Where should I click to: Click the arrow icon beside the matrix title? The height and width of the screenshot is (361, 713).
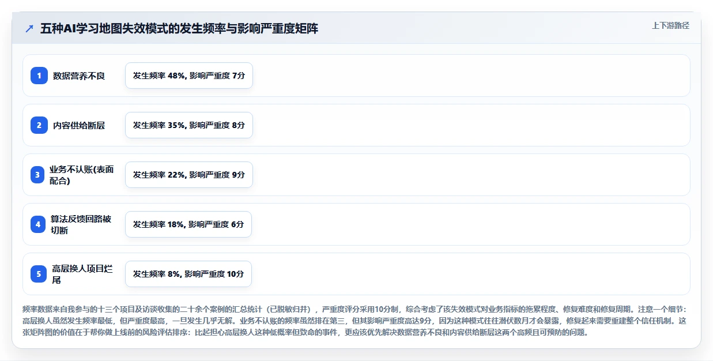[x=29, y=29]
